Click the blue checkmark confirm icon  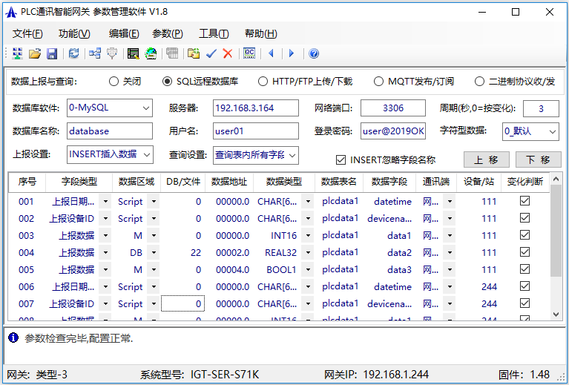[211, 53]
